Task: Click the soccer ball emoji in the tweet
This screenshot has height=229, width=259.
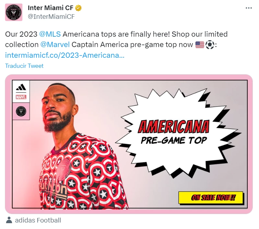Action: (x=210, y=45)
